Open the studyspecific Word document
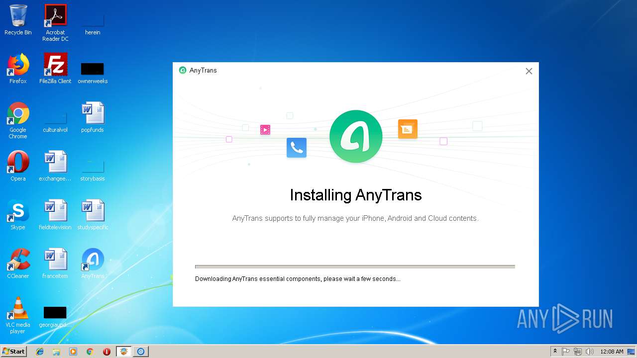The image size is (637, 358). click(93, 215)
